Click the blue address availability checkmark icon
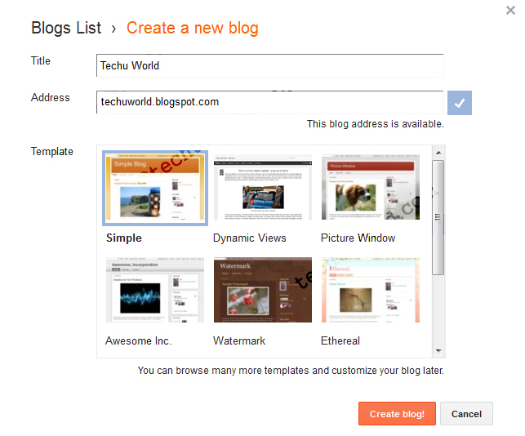 [460, 103]
